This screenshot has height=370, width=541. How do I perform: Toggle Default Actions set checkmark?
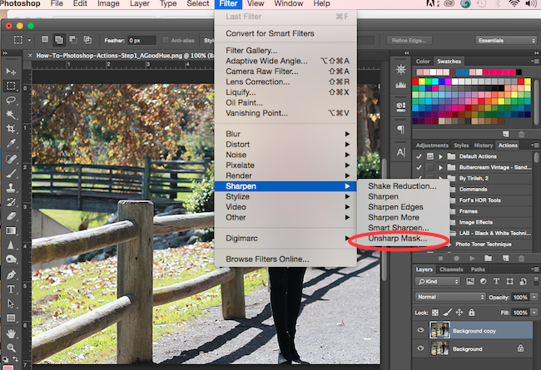[x=419, y=156]
